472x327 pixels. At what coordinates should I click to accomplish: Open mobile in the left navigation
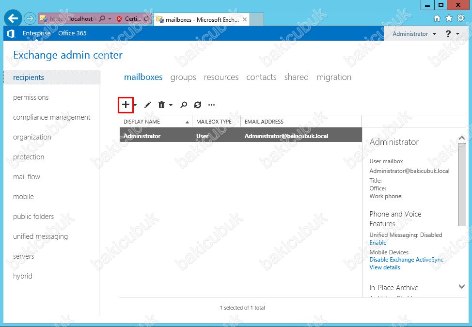tap(23, 196)
